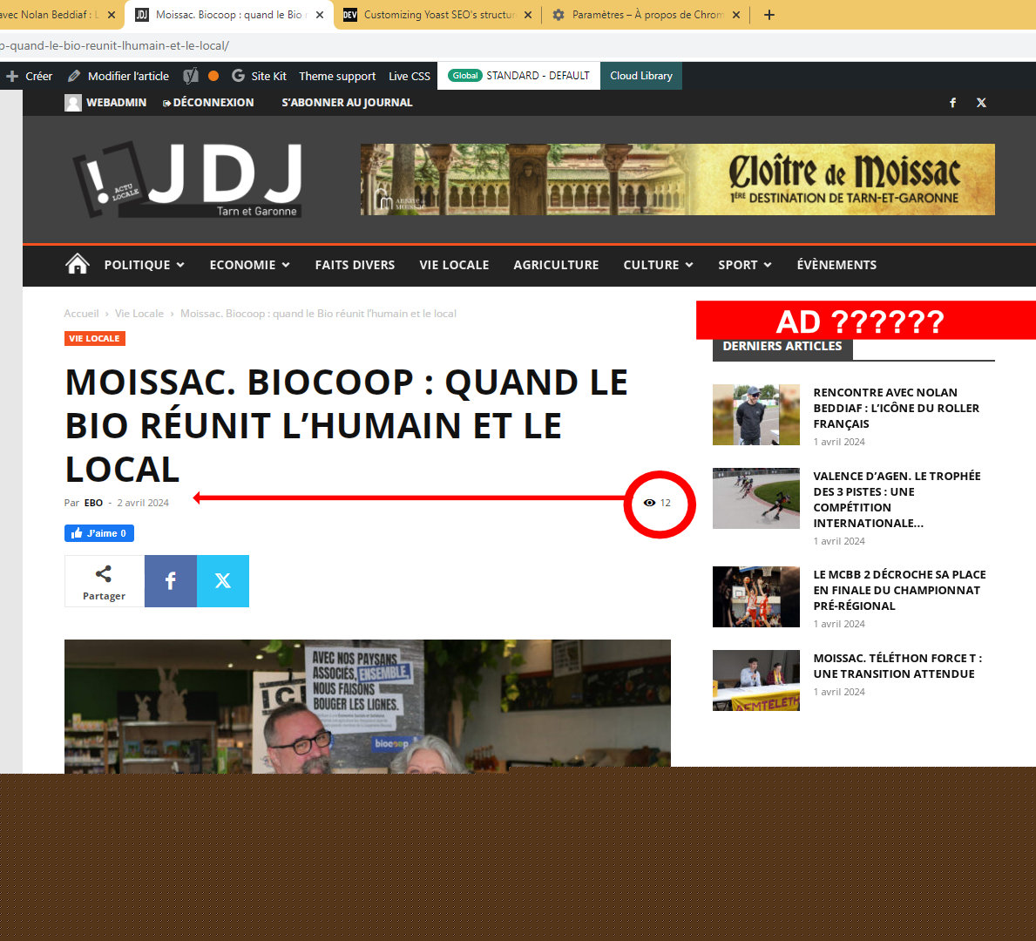
Task: Share article on Facebook blue button
Action: tap(171, 581)
